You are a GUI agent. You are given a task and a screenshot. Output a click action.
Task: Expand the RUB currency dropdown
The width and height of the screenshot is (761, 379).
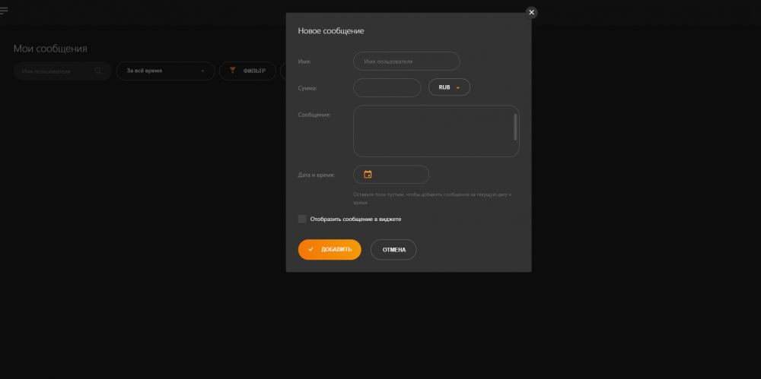coord(449,87)
